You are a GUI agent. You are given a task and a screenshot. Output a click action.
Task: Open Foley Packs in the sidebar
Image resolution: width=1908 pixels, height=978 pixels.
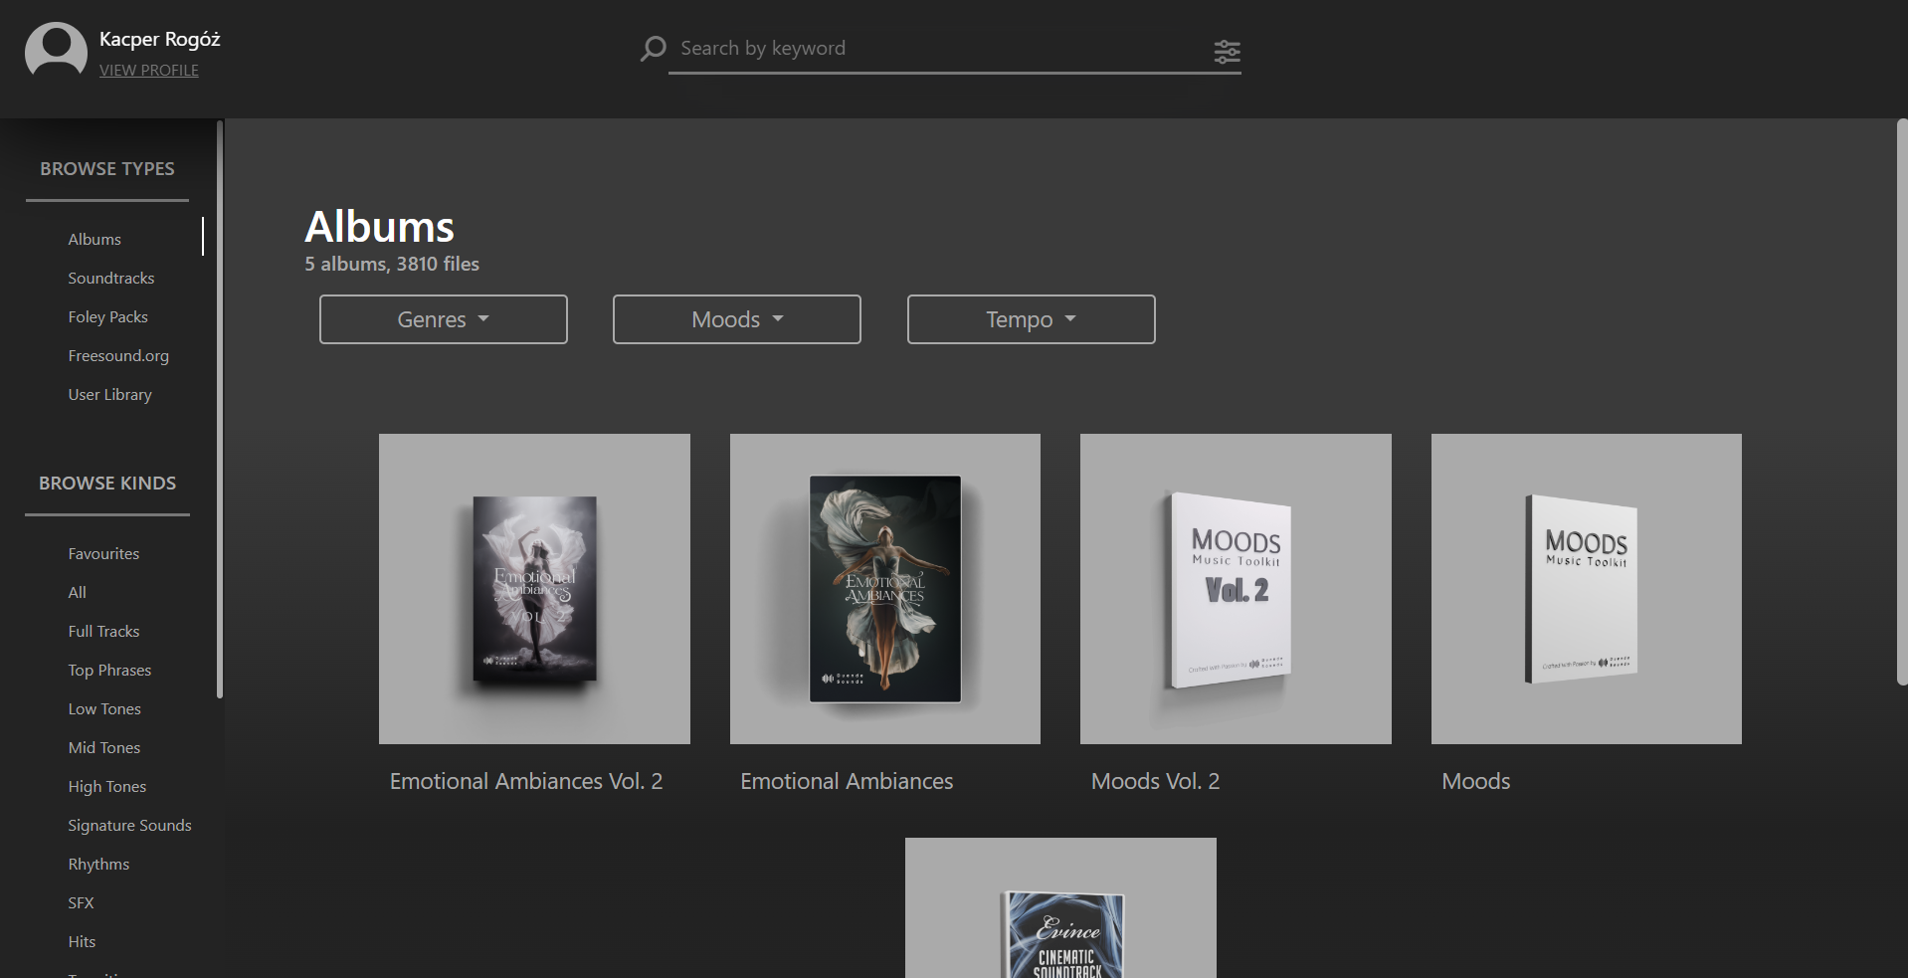click(x=107, y=317)
